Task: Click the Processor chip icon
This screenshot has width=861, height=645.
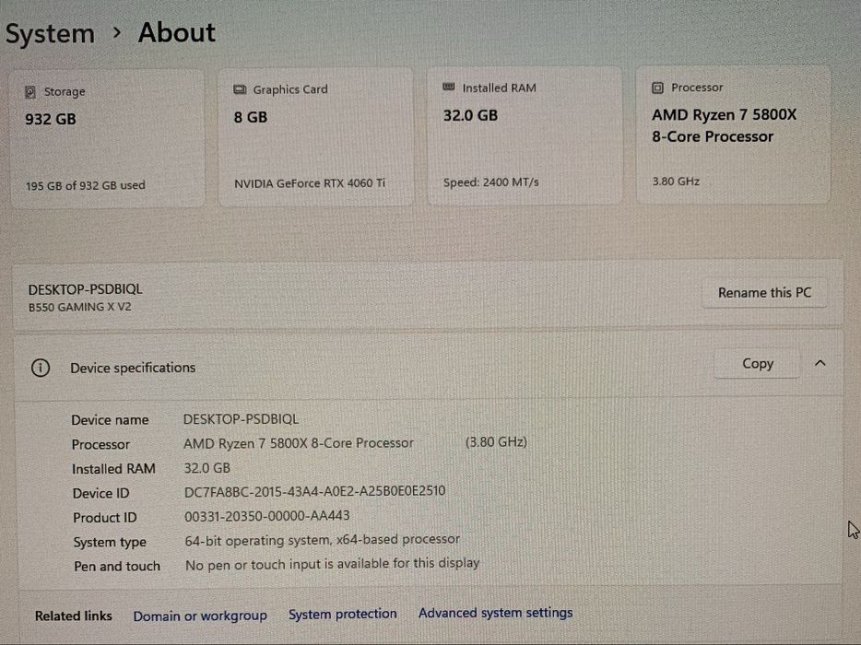Action: coord(657,88)
